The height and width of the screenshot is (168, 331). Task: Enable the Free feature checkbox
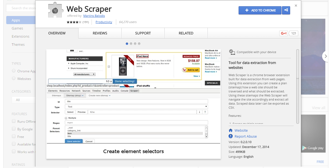[x=14, y=136]
